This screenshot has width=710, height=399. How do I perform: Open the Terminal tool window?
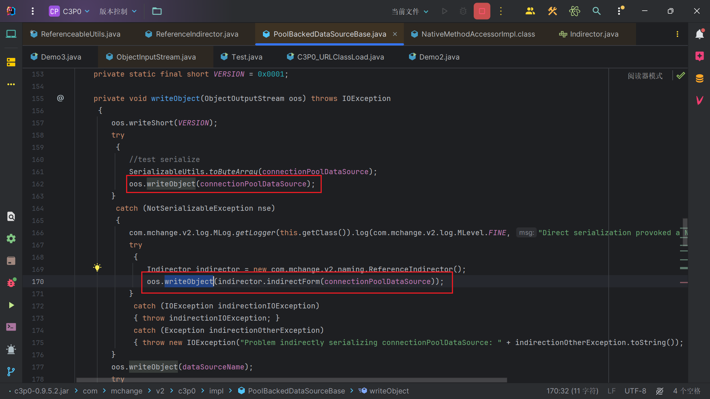[11, 327]
